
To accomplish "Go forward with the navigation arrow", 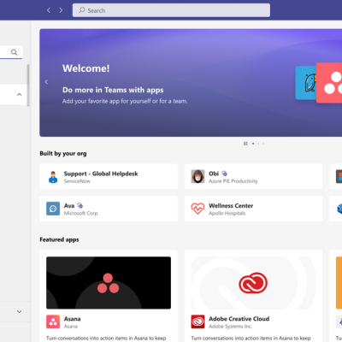I will (61, 10).
